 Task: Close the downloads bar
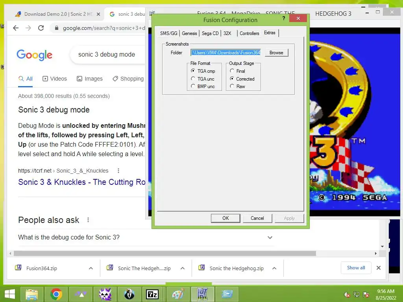tap(378, 268)
